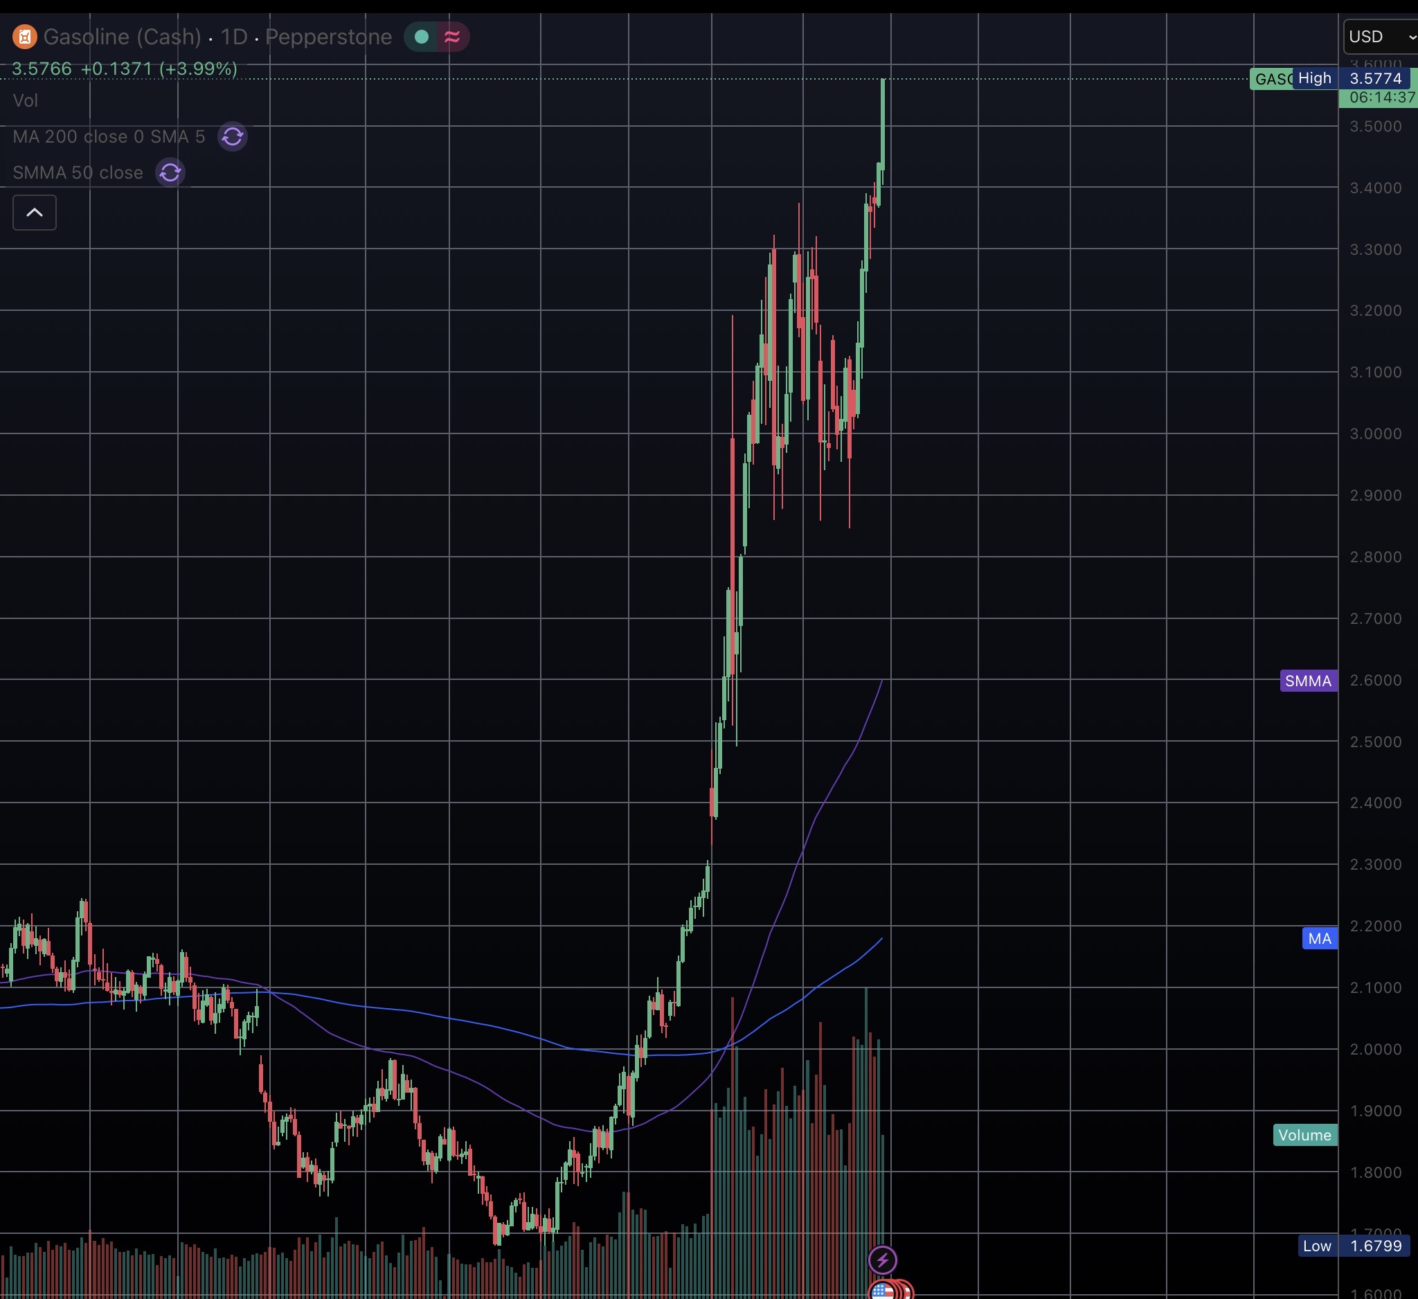Click the purple lightning bolt event marker

[x=882, y=1260]
